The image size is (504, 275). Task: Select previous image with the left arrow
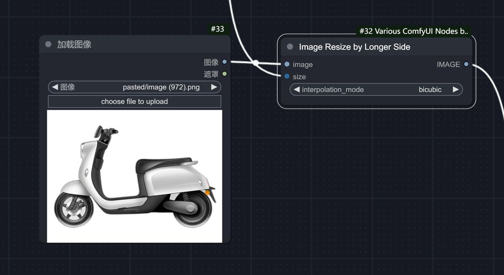[x=55, y=87]
